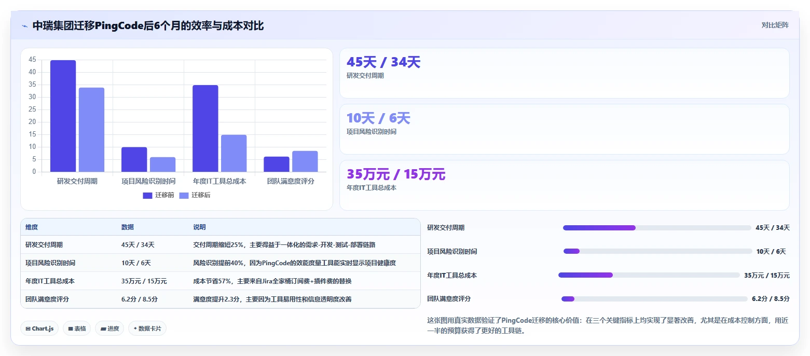Click x-axis label 年度IT工具总成本 in chart

pos(219,181)
